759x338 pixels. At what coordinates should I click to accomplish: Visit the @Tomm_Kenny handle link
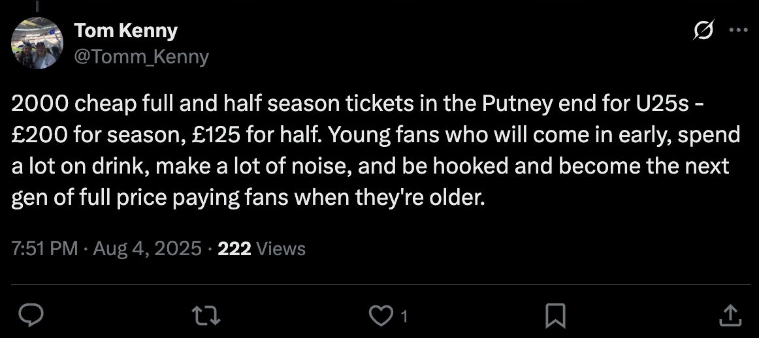coord(141,57)
